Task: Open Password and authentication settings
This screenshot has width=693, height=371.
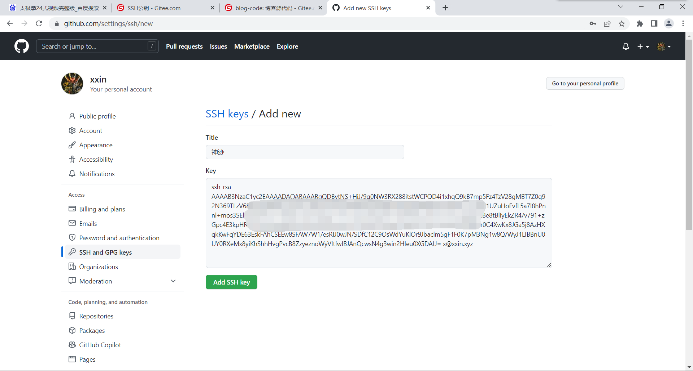Action: [119, 238]
